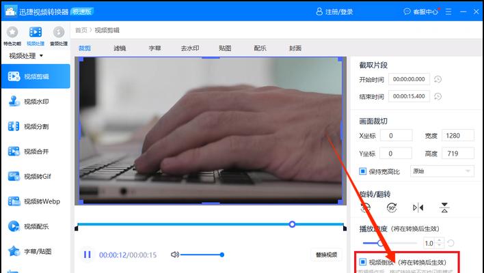Open the 原始 aspect ratio dropdown
484x273 pixels.
(442, 171)
